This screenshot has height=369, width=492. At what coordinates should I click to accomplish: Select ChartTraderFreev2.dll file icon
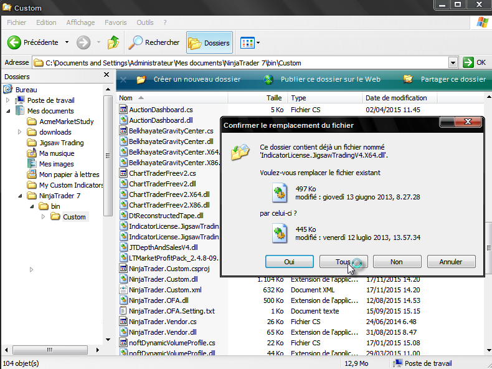click(x=123, y=184)
